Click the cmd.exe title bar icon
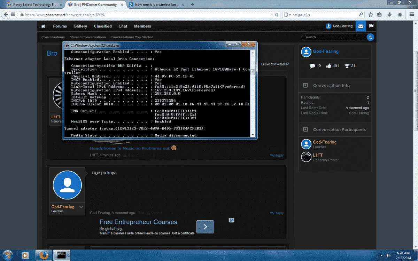The height and width of the screenshot is (261, 418). coord(67,45)
